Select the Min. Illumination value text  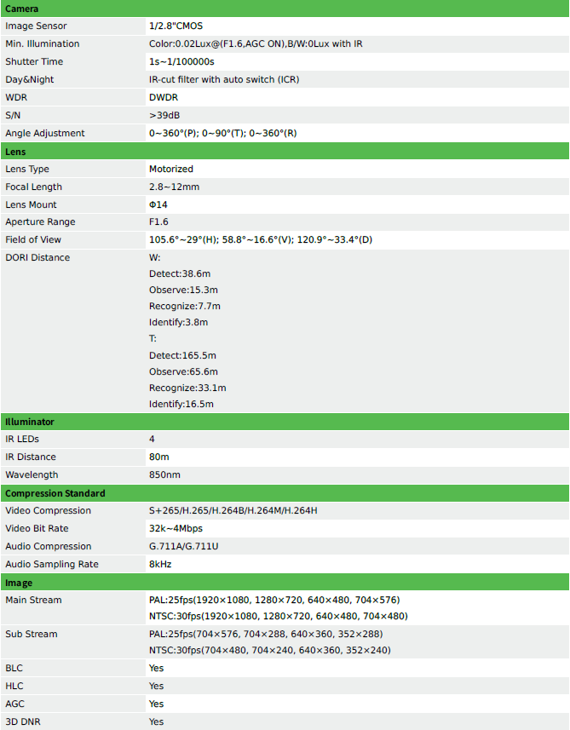(256, 43)
